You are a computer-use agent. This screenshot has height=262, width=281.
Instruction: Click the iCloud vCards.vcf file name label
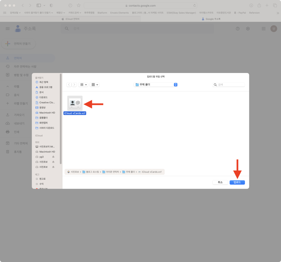75,113
